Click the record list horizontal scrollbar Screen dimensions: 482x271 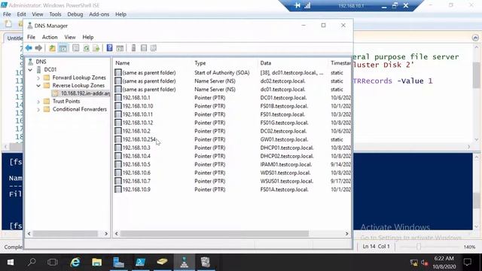point(214,234)
